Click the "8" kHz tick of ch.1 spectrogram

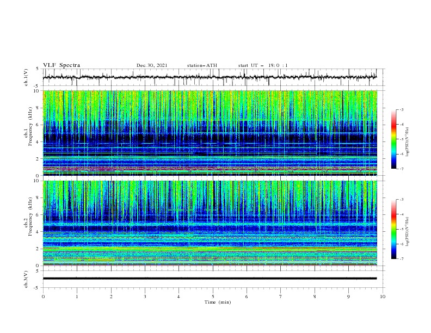pos(38,108)
